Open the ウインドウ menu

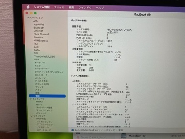point(85,8)
